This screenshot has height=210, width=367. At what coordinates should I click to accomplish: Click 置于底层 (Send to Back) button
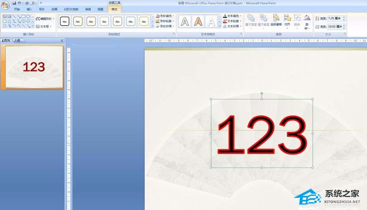click(x=263, y=22)
